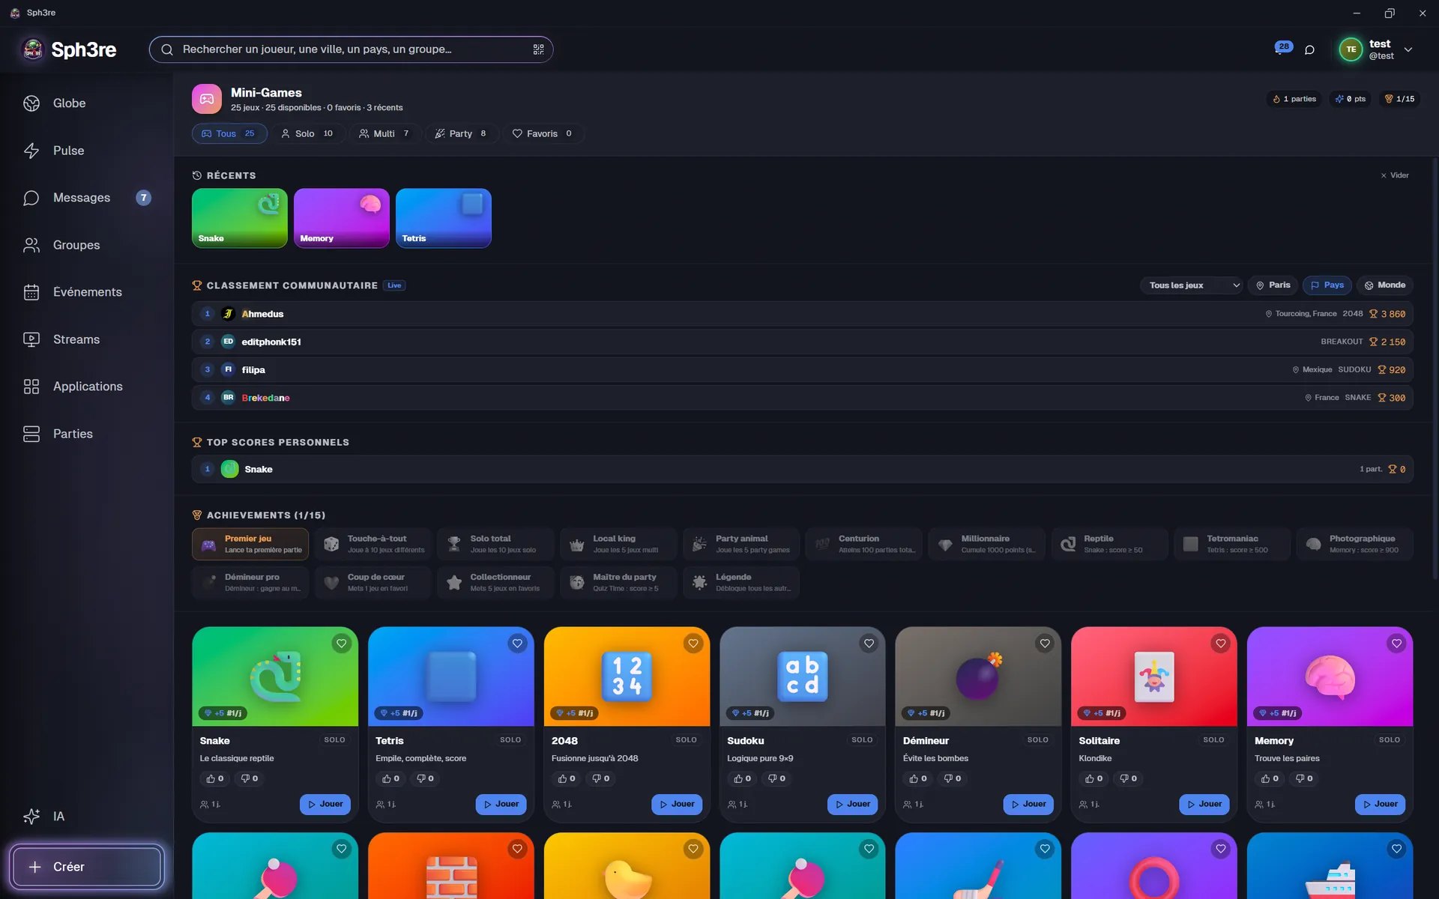
Task: Click the Créer button
Action: pos(87,867)
